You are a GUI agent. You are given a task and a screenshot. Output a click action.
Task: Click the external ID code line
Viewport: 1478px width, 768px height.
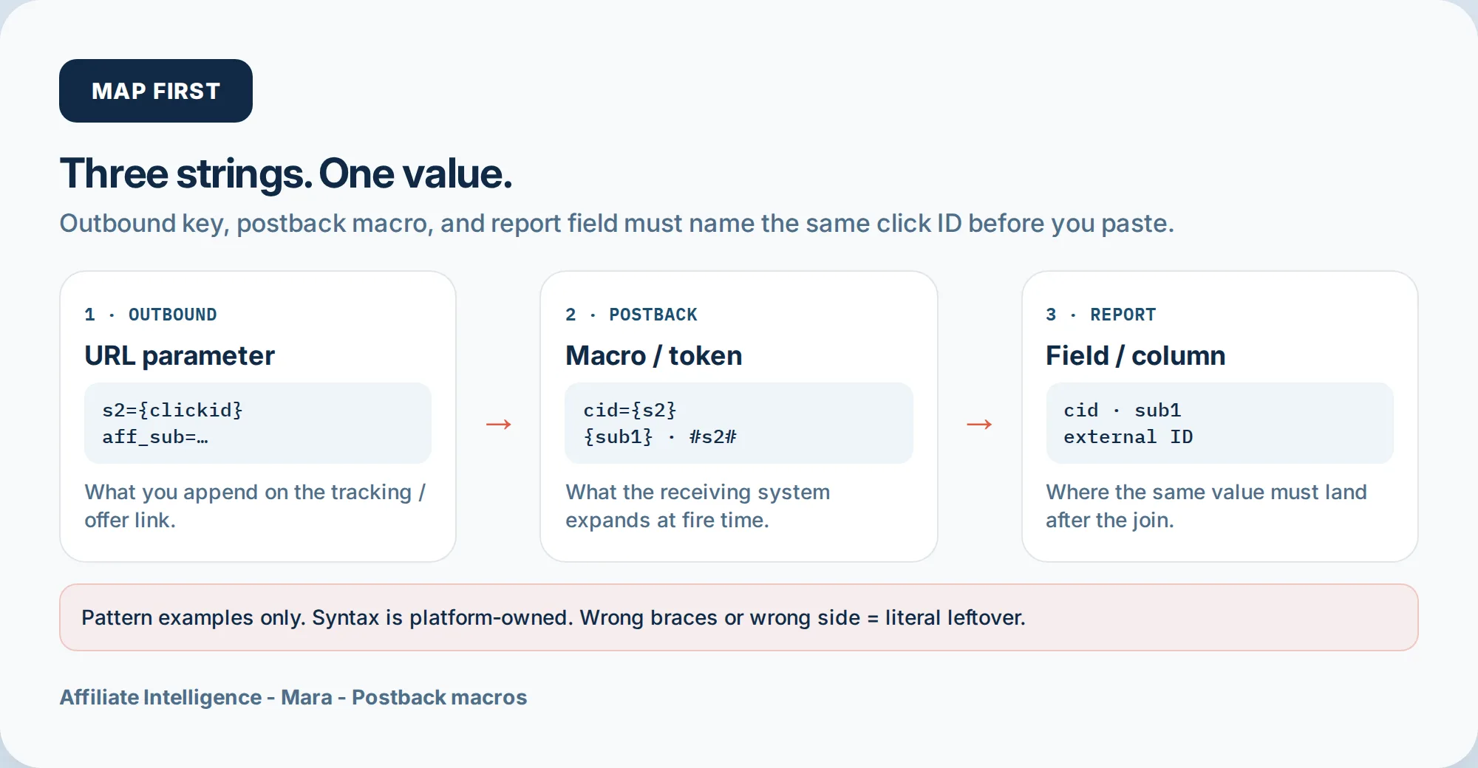click(x=1128, y=437)
